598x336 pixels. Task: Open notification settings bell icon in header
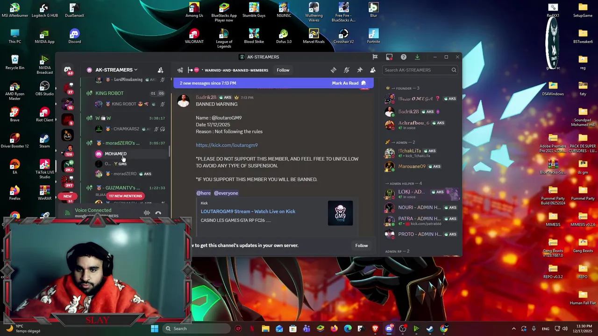pos(346,70)
